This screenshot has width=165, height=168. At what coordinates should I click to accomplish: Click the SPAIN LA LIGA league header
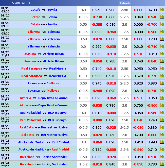point(21,3)
